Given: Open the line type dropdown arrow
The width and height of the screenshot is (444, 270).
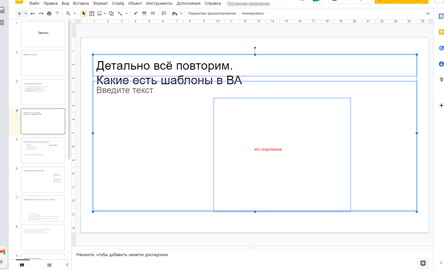Looking at the screenshot, I should (x=126, y=14).
